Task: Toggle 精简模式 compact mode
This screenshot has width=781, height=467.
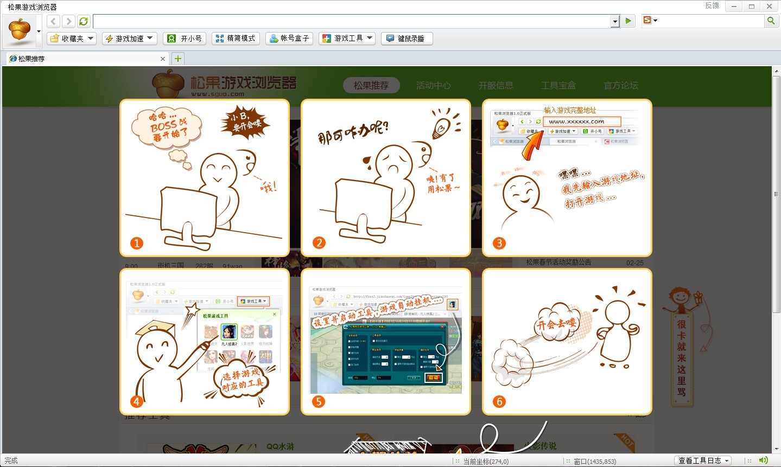Action: (x=236, y=39)
